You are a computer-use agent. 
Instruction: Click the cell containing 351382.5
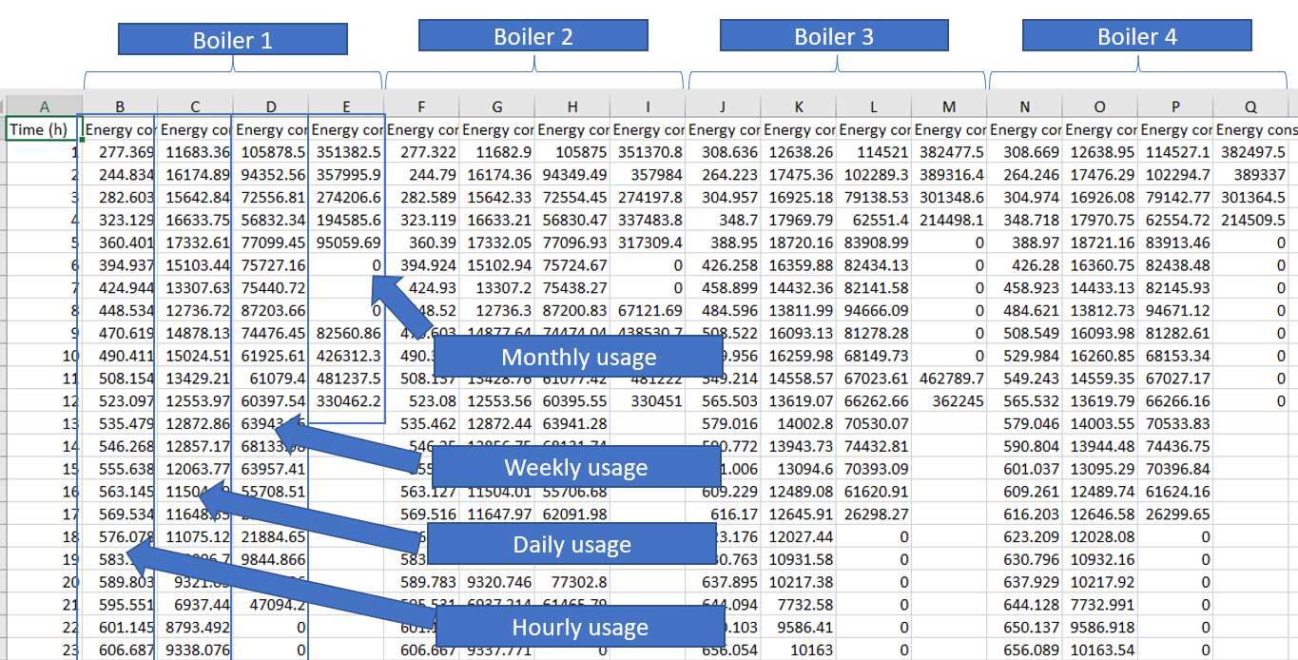[346, 152]
